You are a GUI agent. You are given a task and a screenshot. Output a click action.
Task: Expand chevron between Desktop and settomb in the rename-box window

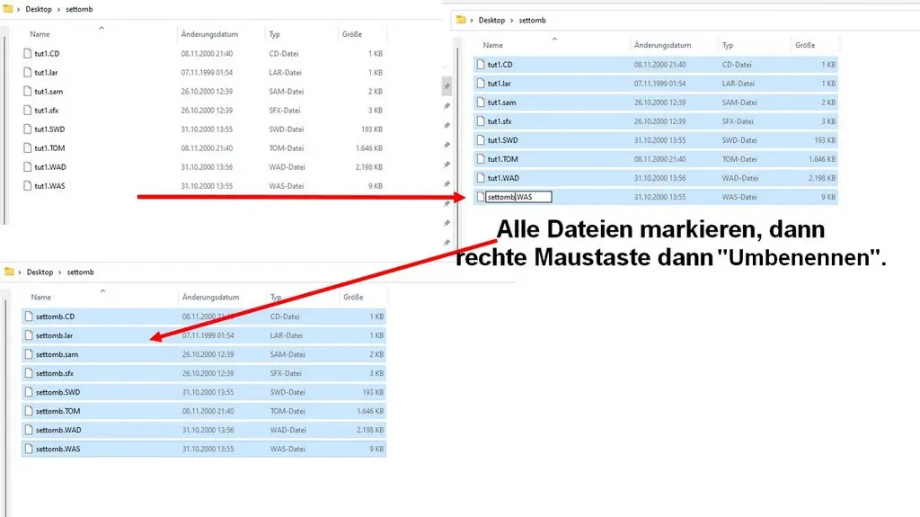(x=511, y=21)
